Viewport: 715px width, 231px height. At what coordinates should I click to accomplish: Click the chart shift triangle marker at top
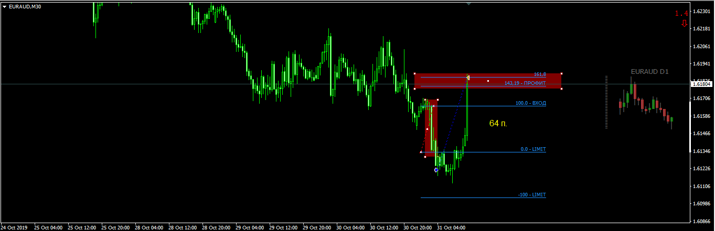(468, 3)
